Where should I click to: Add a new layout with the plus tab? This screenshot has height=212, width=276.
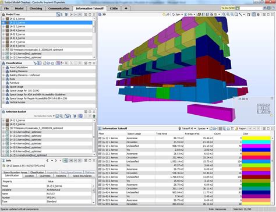pos(126,8)
